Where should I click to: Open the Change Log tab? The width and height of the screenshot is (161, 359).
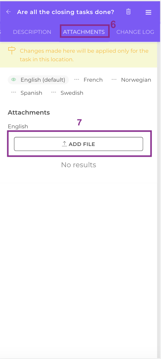[135, 32]
